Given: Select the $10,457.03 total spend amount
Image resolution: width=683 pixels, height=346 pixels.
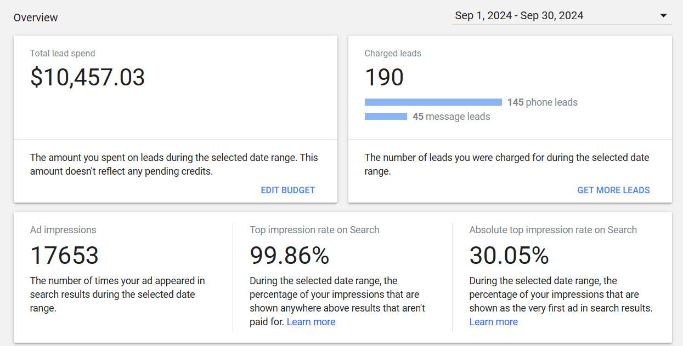Looking at the screenshot, I should point(88,78).
